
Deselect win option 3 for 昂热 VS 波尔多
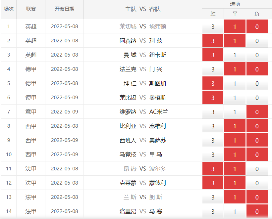pos(213,168)
